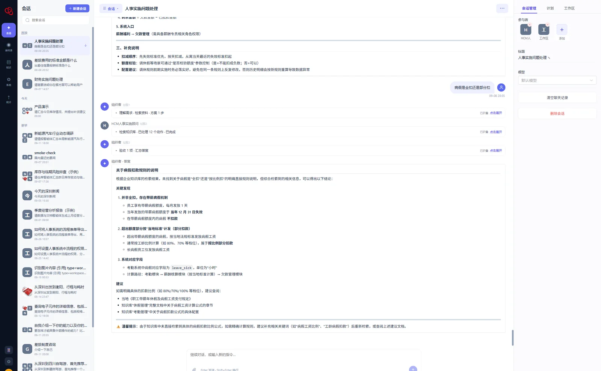Open the 产品演示 conversation
This screenshot has width=601, height=371.
pos(55,111)
